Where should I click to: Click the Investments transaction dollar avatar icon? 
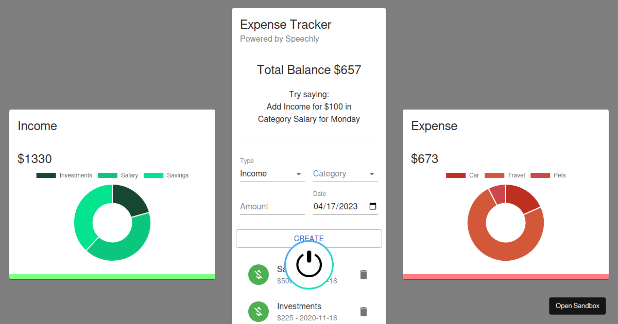click(x=259, y=312)
